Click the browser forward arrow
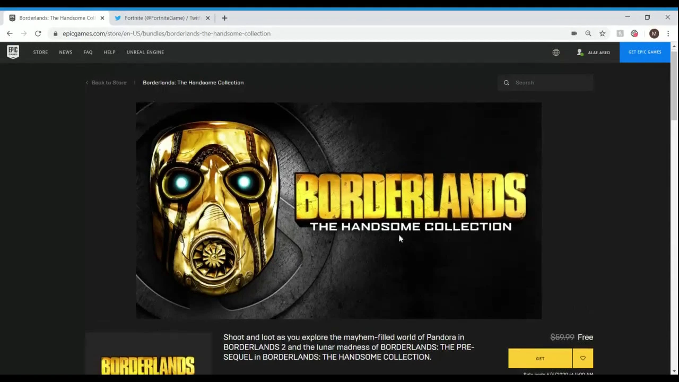 24,33
